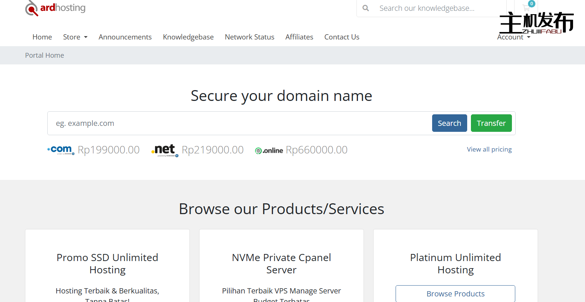Focus the domain name input field

(239, 123)
